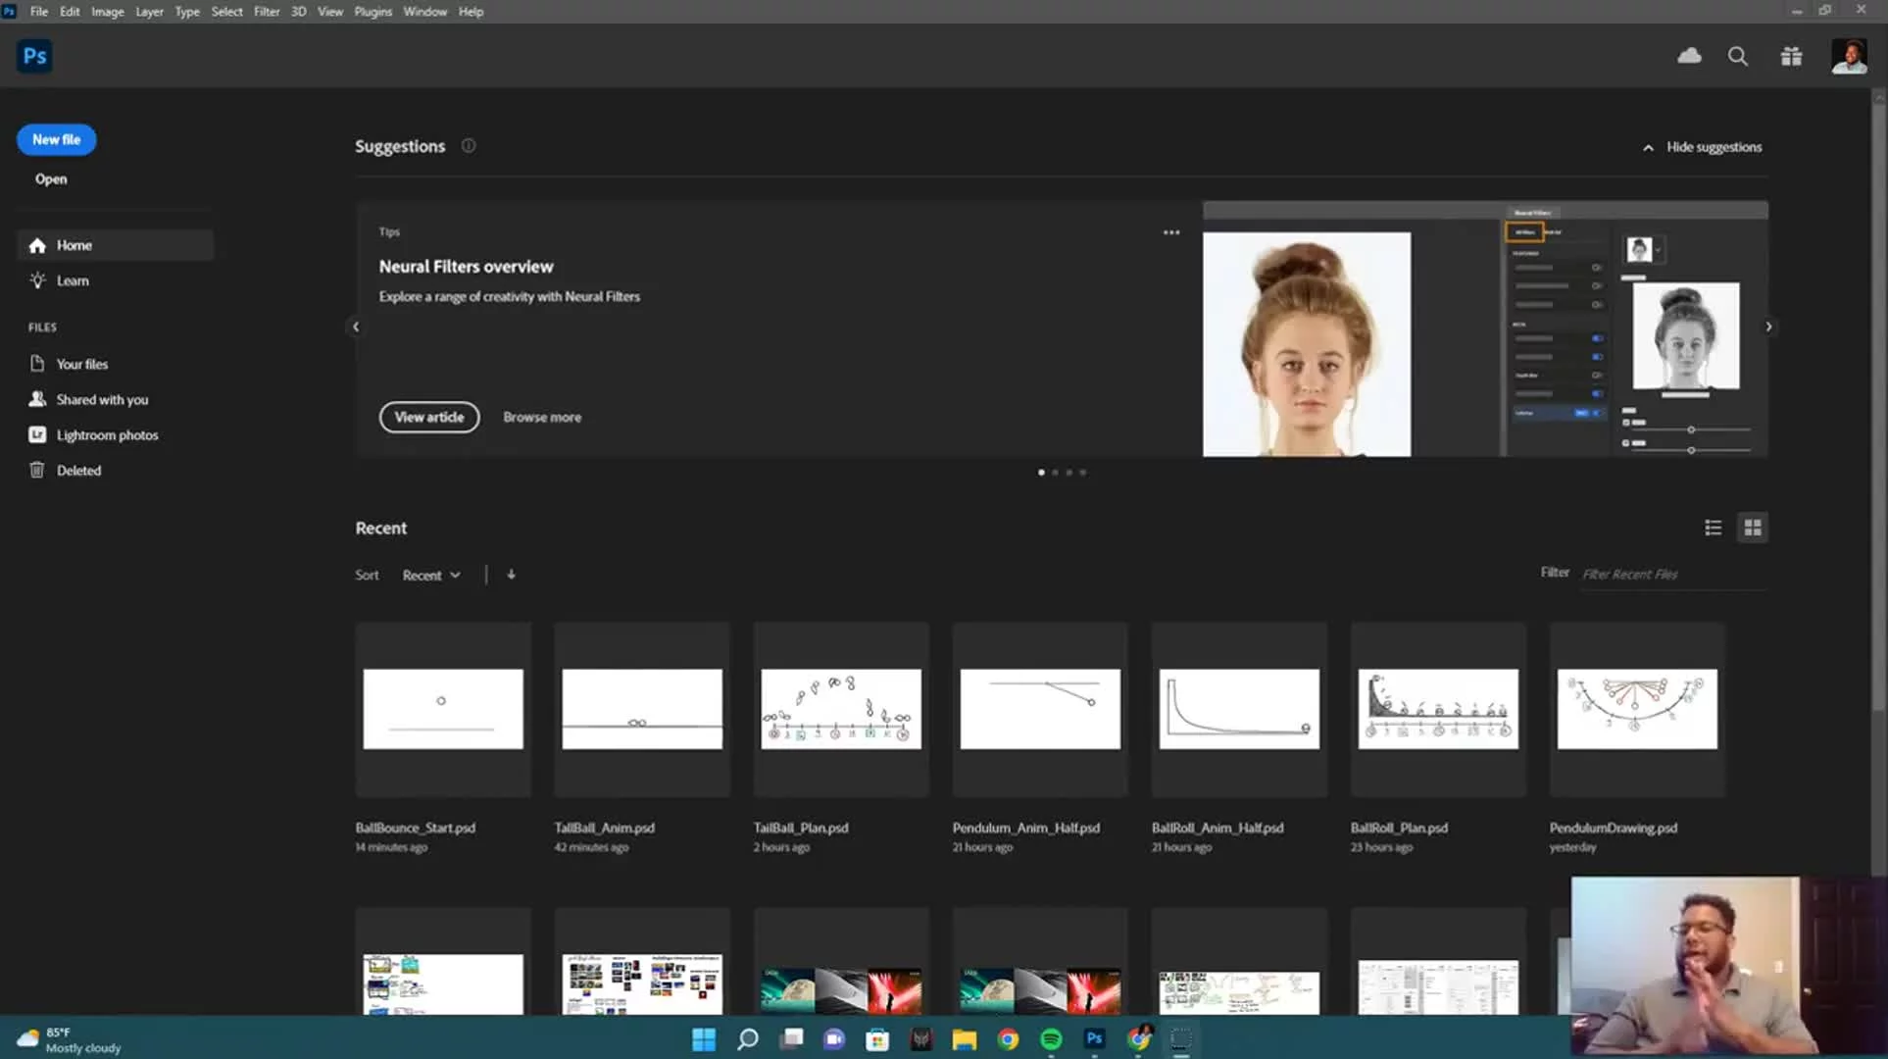Toggle sort direction arrow
The width and height of the screenshot is (1888, 1059).
pyautogui.click(x=511, y=575)
